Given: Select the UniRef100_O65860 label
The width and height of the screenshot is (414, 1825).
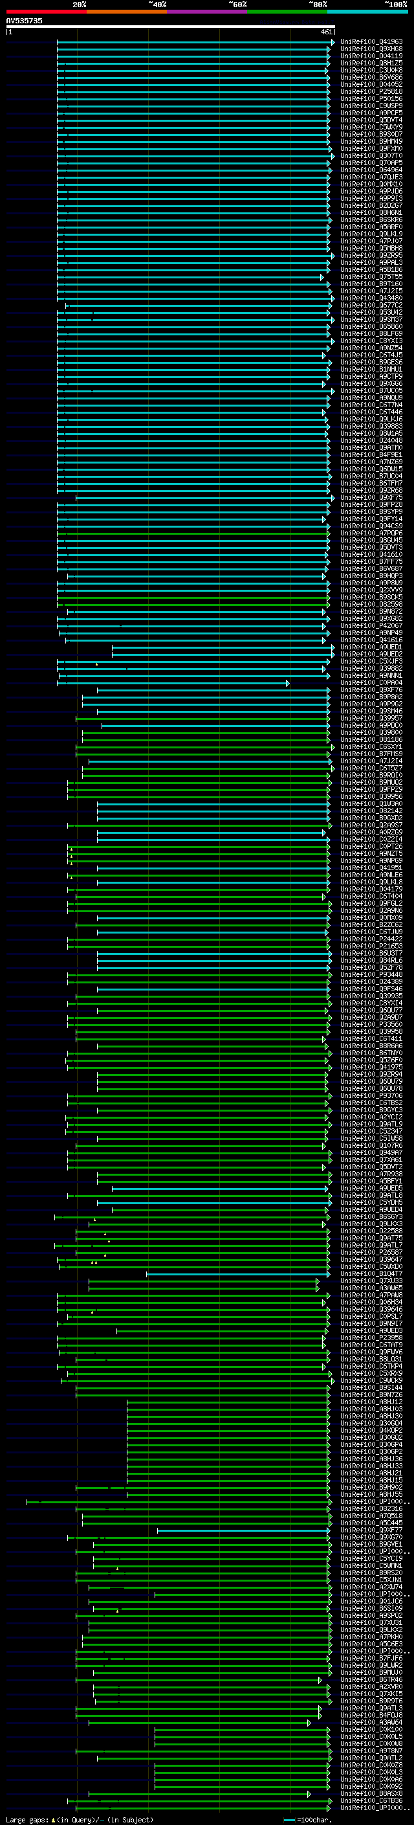Looking at the screenshot, I should coord(371,326).
